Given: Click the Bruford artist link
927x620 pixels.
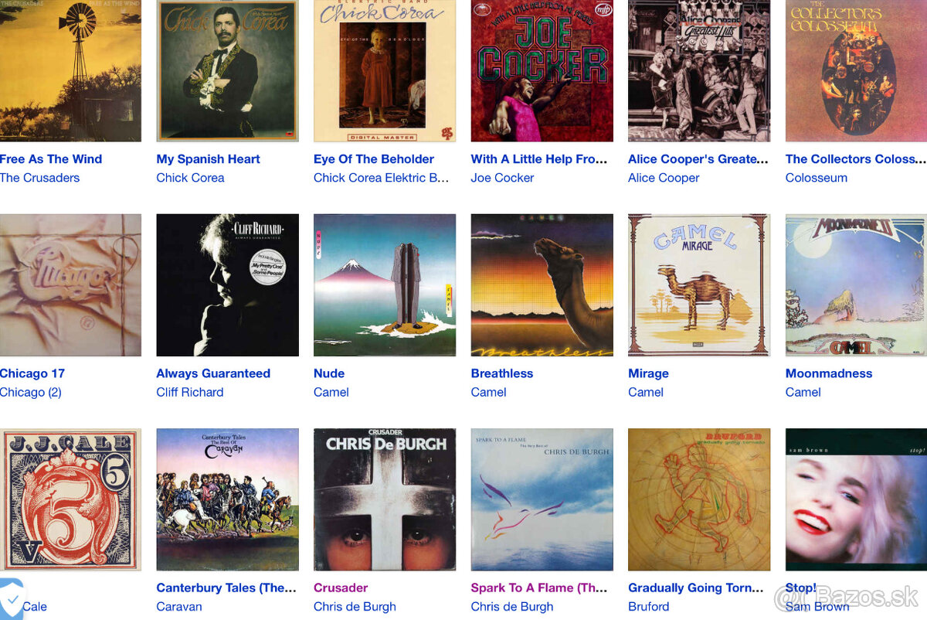Looking at the screenshot, I should 649,607.
